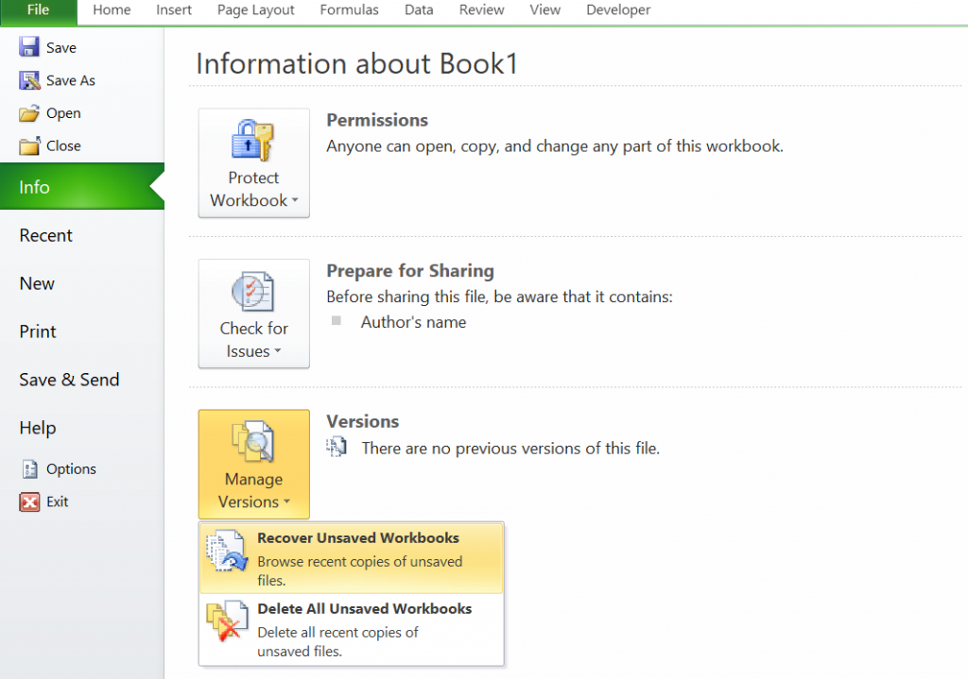
Task: Click the small Versions document icon
Action: coord(337,447)
